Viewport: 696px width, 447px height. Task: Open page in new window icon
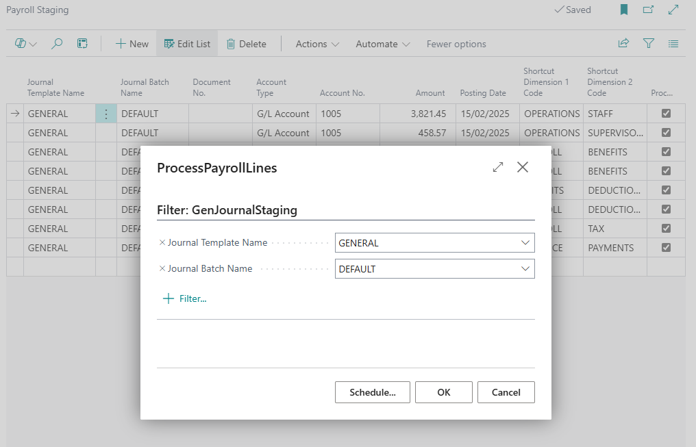coord(649,10)
